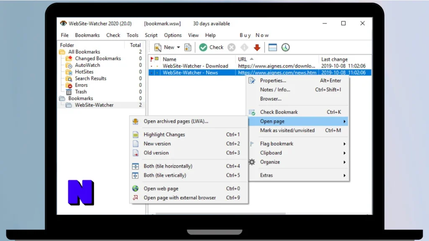Click the bookmark properties document toolbar icon
Viewport: 429px width, 241px height.
click(x=188, y=47)
